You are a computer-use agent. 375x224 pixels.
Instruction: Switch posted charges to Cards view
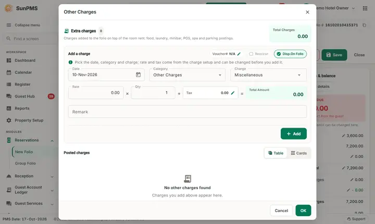tap(299, 153)
